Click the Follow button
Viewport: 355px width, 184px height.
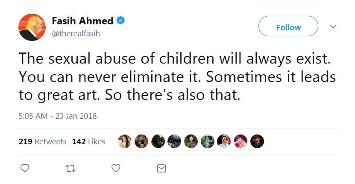point(288,27)
